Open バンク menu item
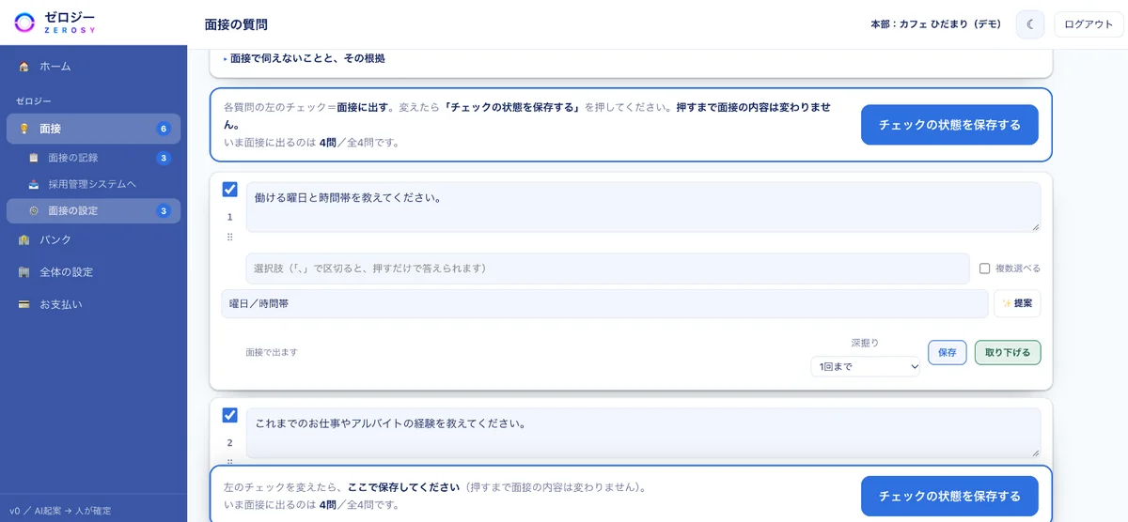 point(93,240)
